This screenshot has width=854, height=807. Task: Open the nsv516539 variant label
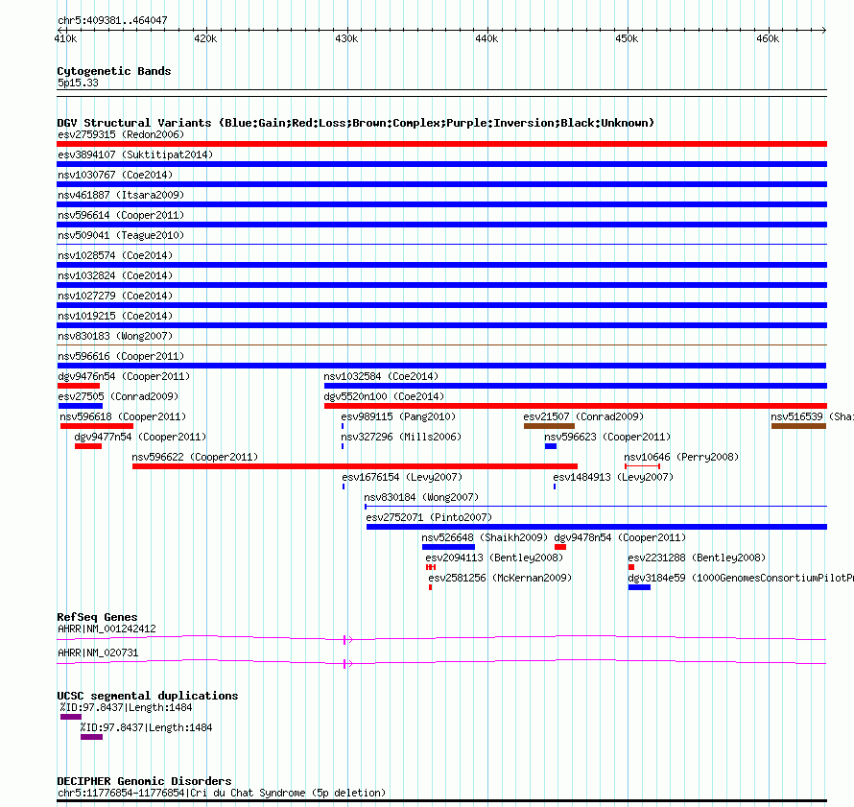(x=812, y=416)
